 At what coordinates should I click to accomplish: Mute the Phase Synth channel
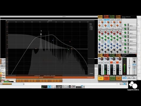click(x=105, y=62)
